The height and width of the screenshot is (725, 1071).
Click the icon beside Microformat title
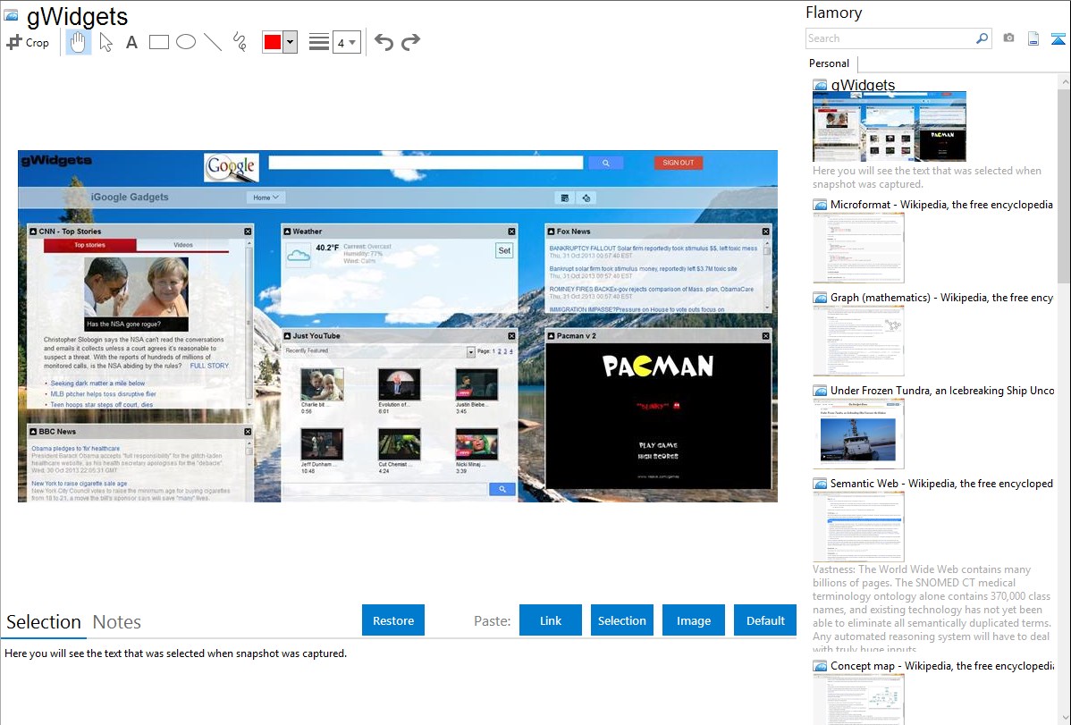point(820,205)
